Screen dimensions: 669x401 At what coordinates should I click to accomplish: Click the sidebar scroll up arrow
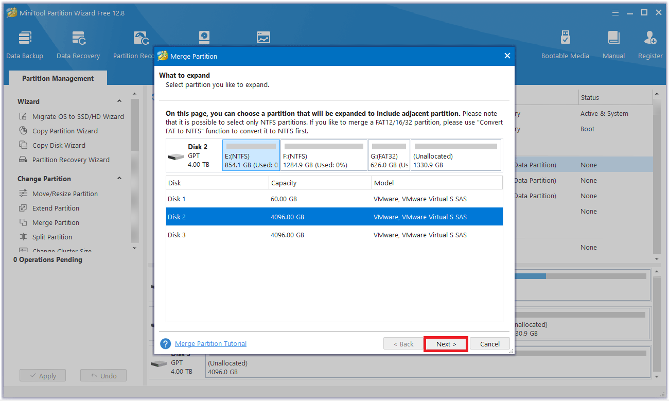tap(135, 94)
